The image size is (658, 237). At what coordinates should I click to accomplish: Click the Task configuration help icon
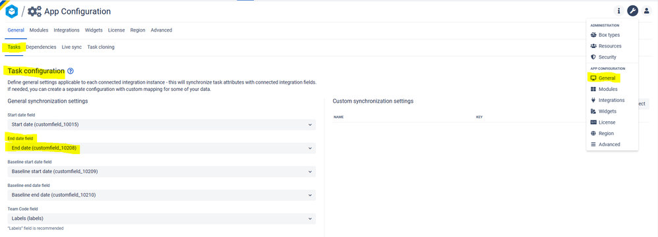click(x=70, y=71)
